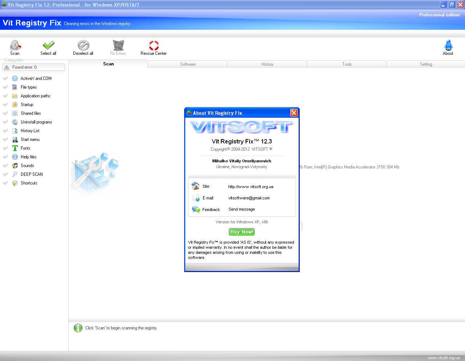Click the DEEP SCAN magnifier icon
The image size is (465, 361).
tap(15, 174)
